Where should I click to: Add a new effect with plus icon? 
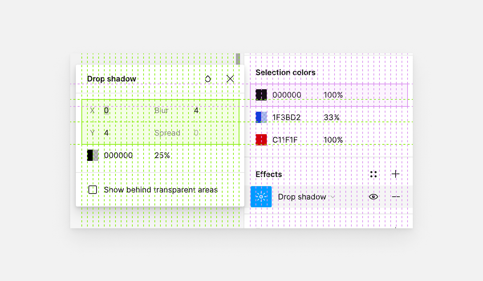396,174
